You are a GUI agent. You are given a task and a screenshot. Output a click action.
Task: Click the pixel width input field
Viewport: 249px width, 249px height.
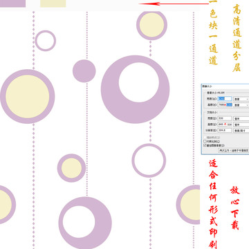coord(225,99)
